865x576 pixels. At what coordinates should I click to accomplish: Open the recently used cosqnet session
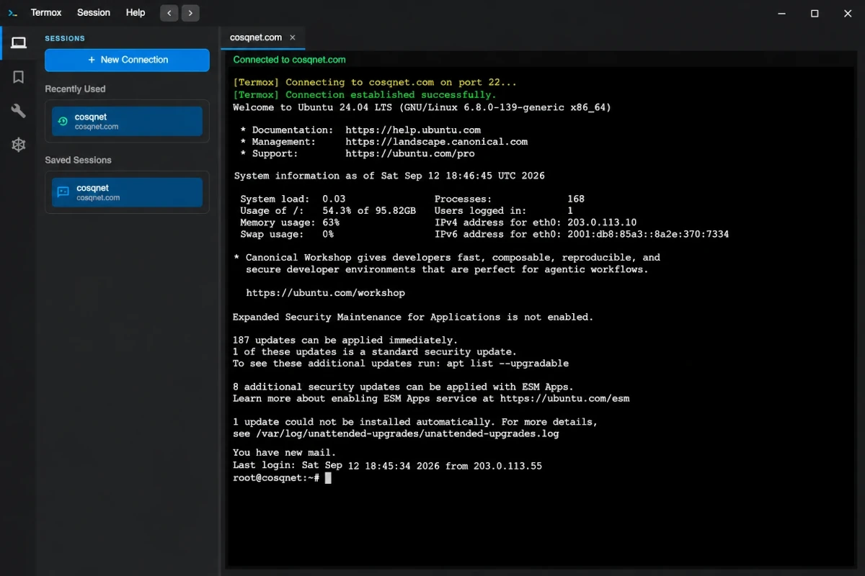click(x=127, y=121)
